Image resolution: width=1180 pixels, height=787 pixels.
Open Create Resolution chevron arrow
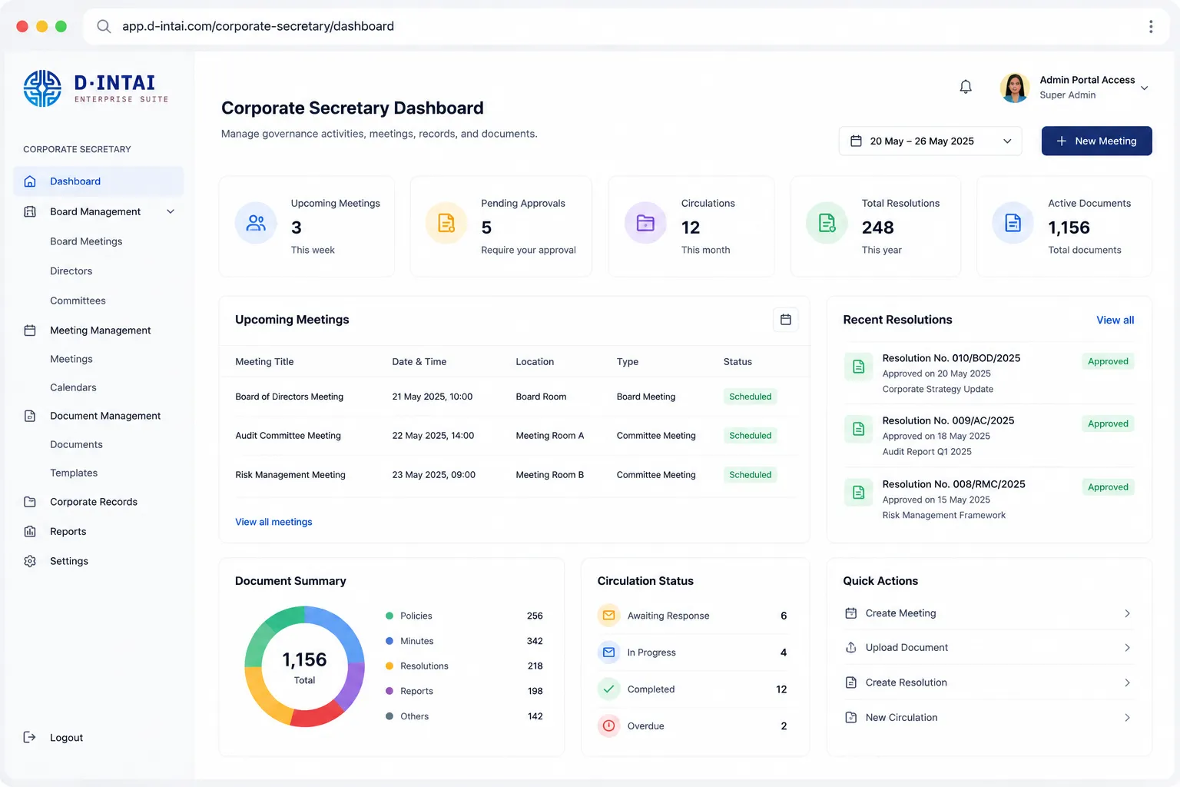point(1127,682)
